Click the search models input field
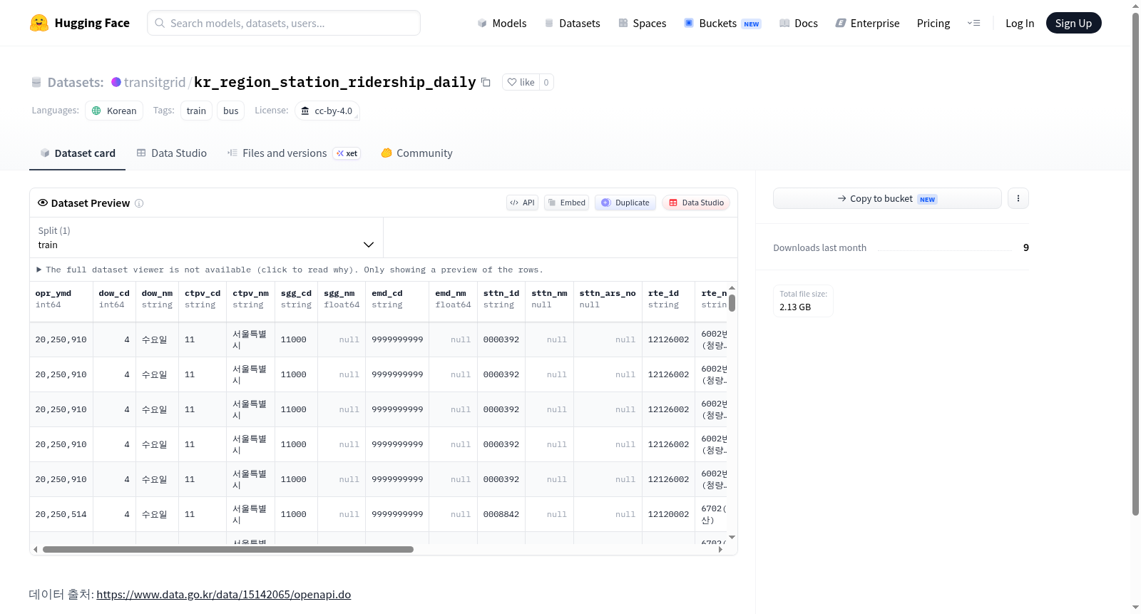This screenshot has height=614, width=1141. point(284,23)
